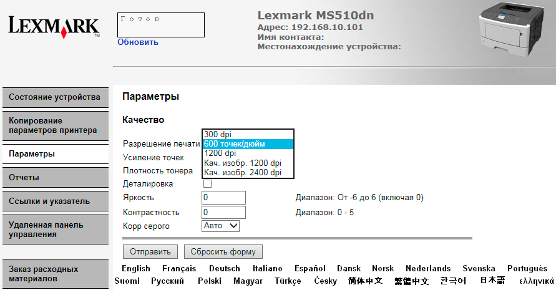The height and width of the screenshot is (290, 556).
Task: Click the Адрес: 192.168.10.101 text
Action: [x=310, y=27]
